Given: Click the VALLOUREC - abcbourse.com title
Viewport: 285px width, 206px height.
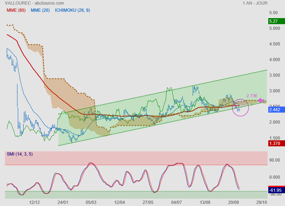Looking at the screenshot, I should coord(34,3).
